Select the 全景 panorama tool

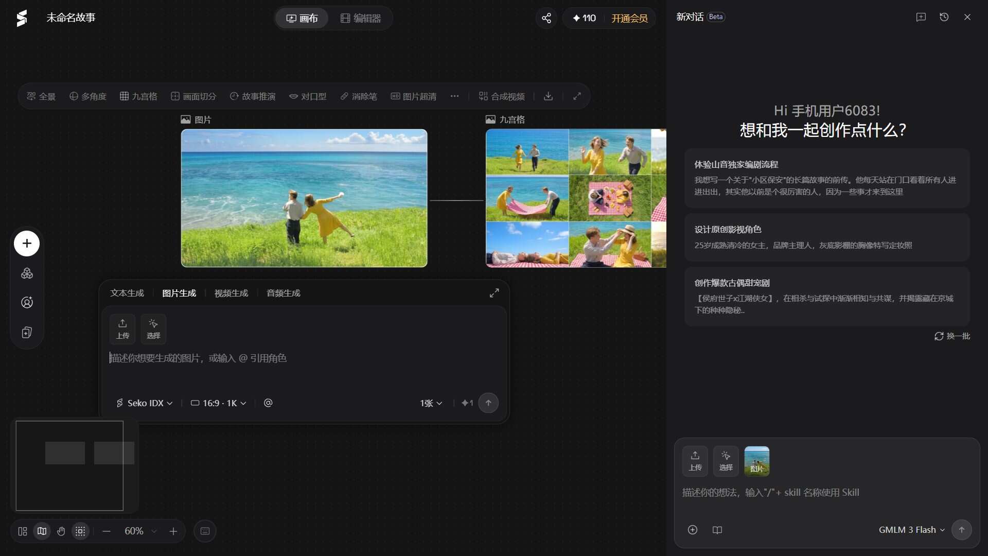click(x=41, y=96)
